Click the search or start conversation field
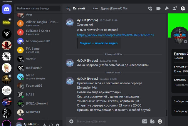Screen dimensions: 188x126 click(38, 9)
